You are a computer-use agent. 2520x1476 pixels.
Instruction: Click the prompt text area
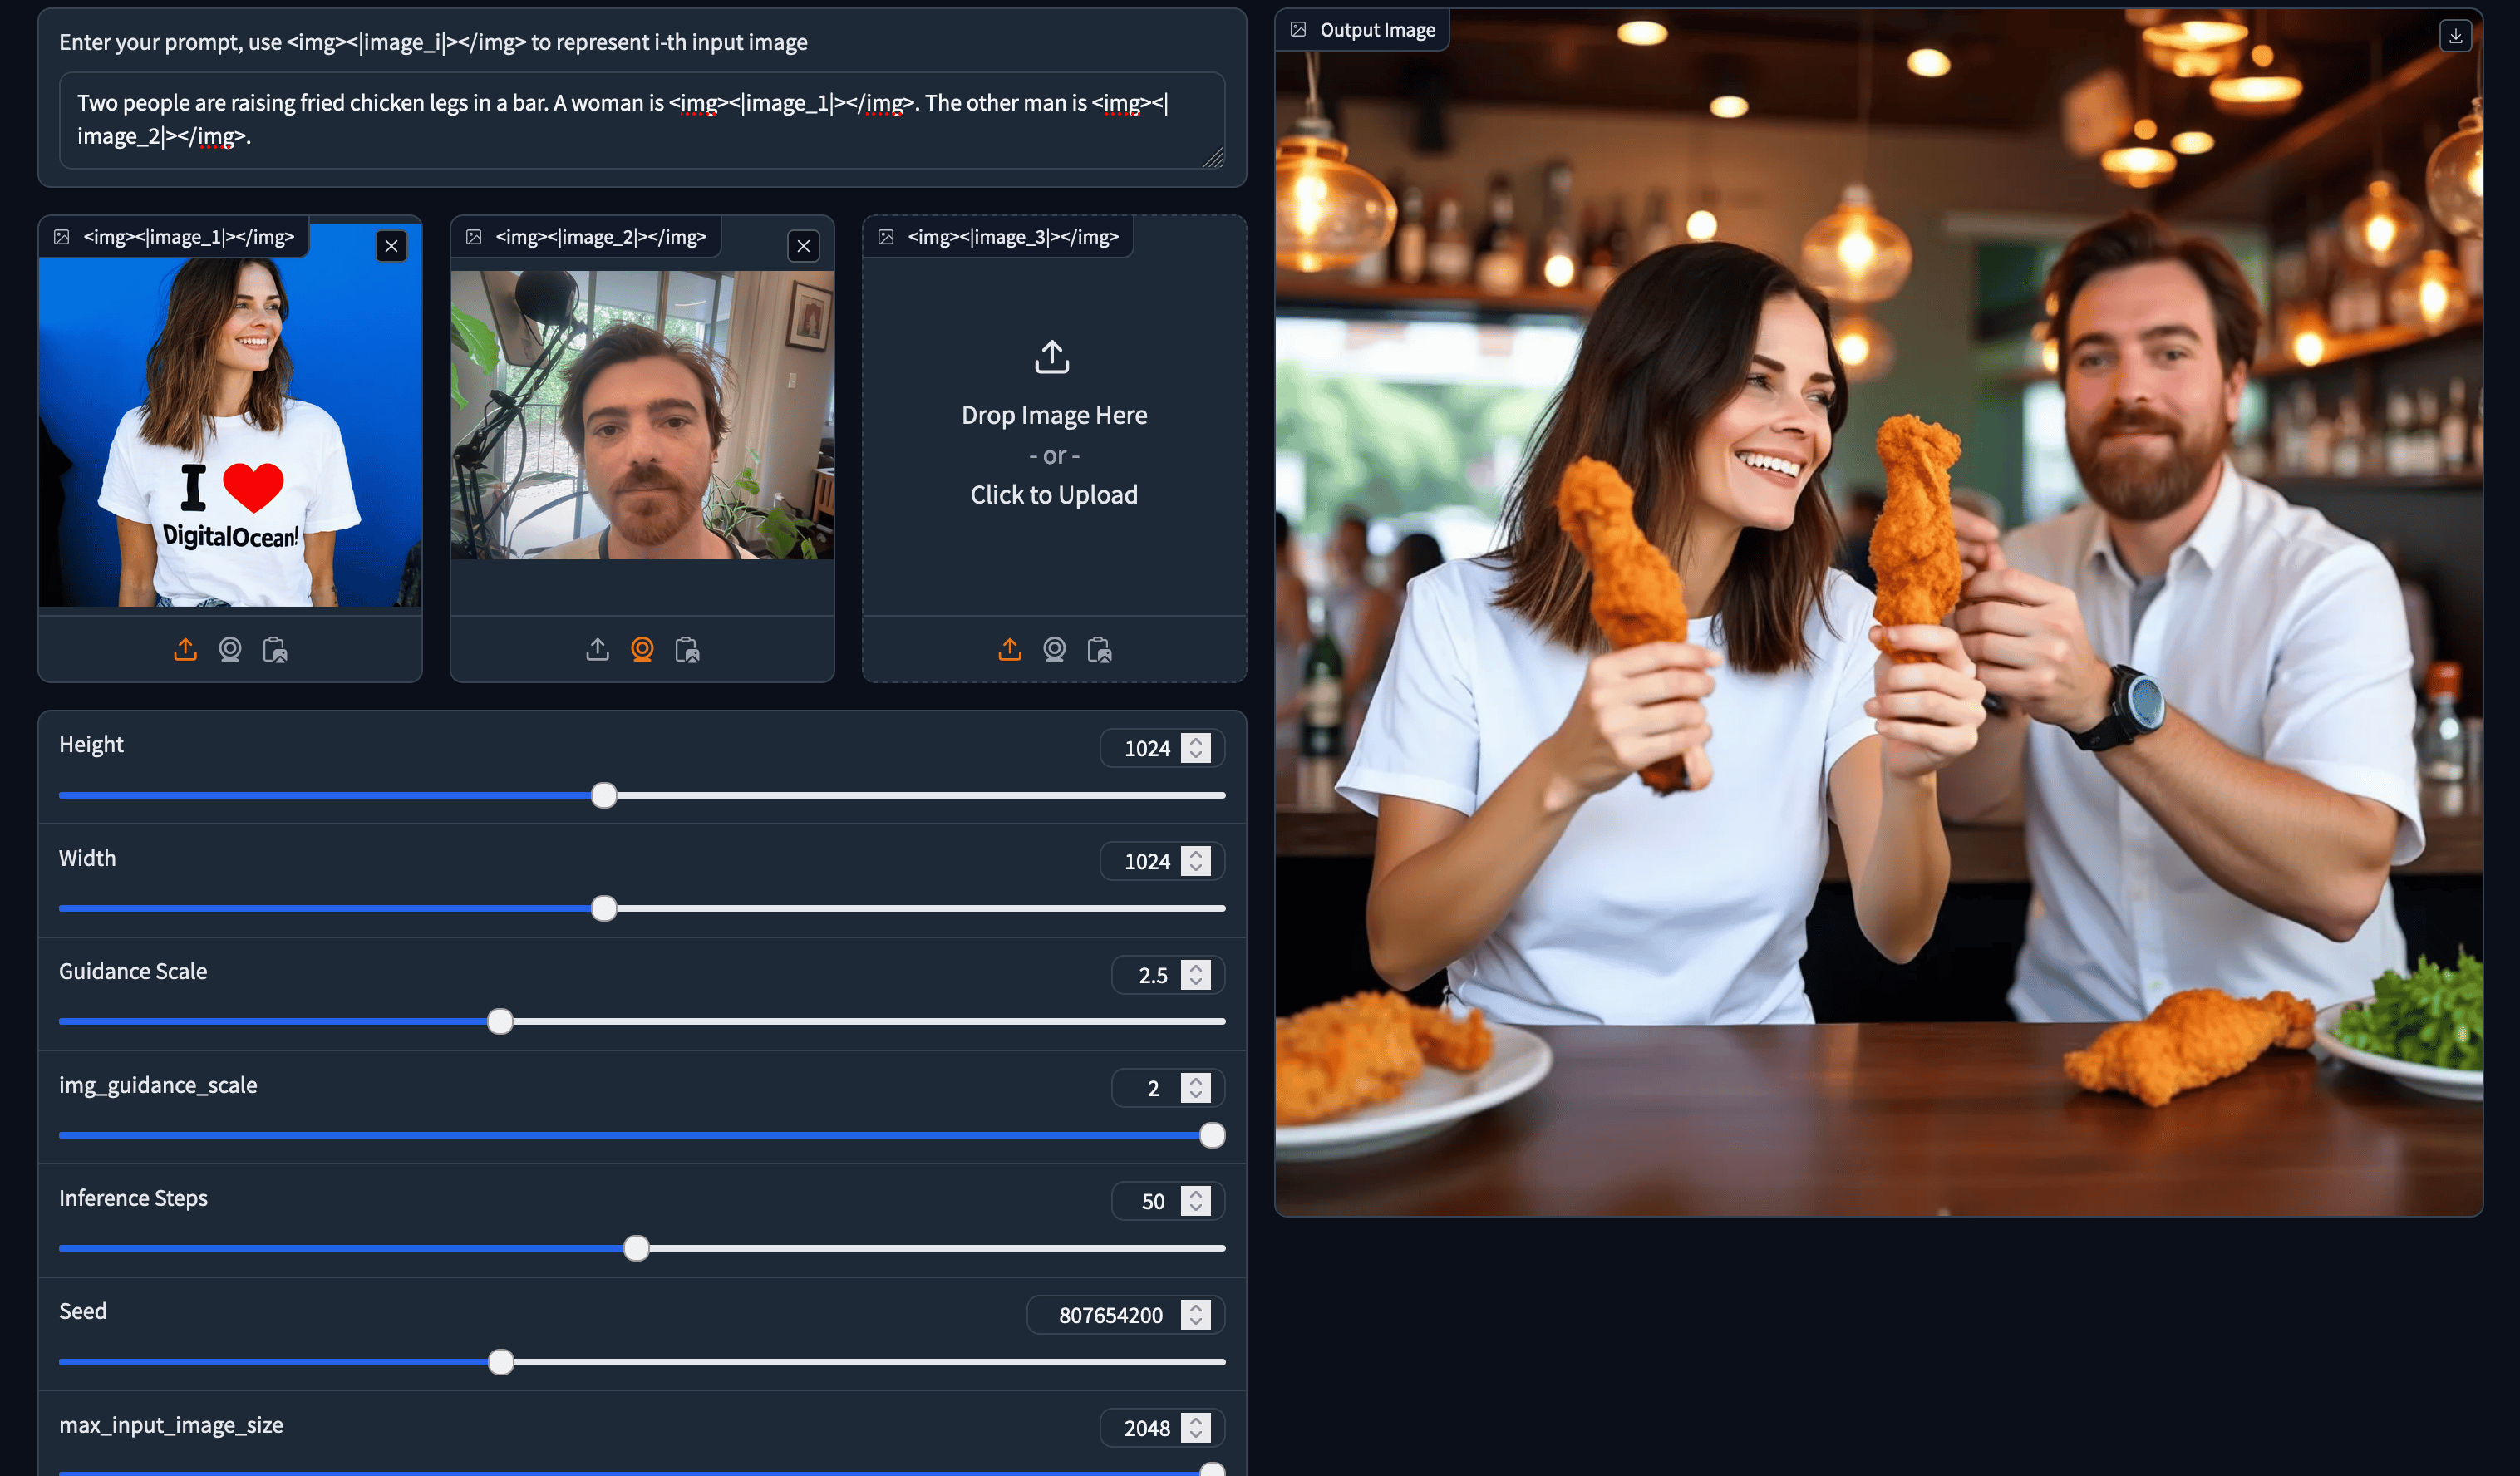point(642,120)
